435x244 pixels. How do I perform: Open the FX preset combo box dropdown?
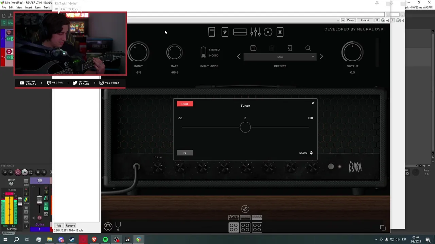click(x=338, y=20)
